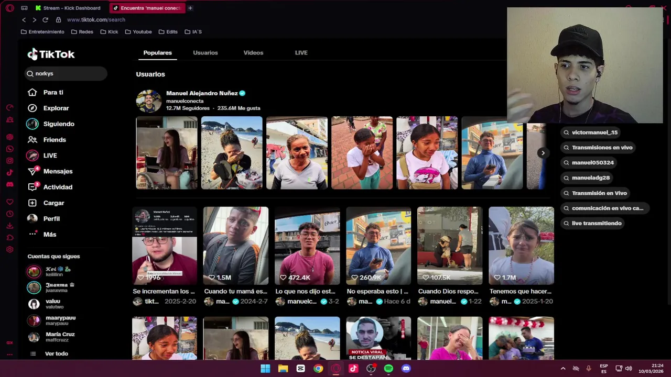Open Redes bookmarks folder

pos(82,32)
